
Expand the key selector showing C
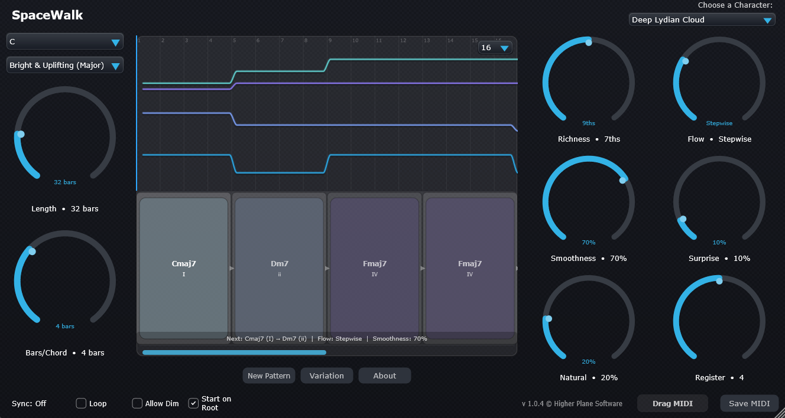coord(64,42)
